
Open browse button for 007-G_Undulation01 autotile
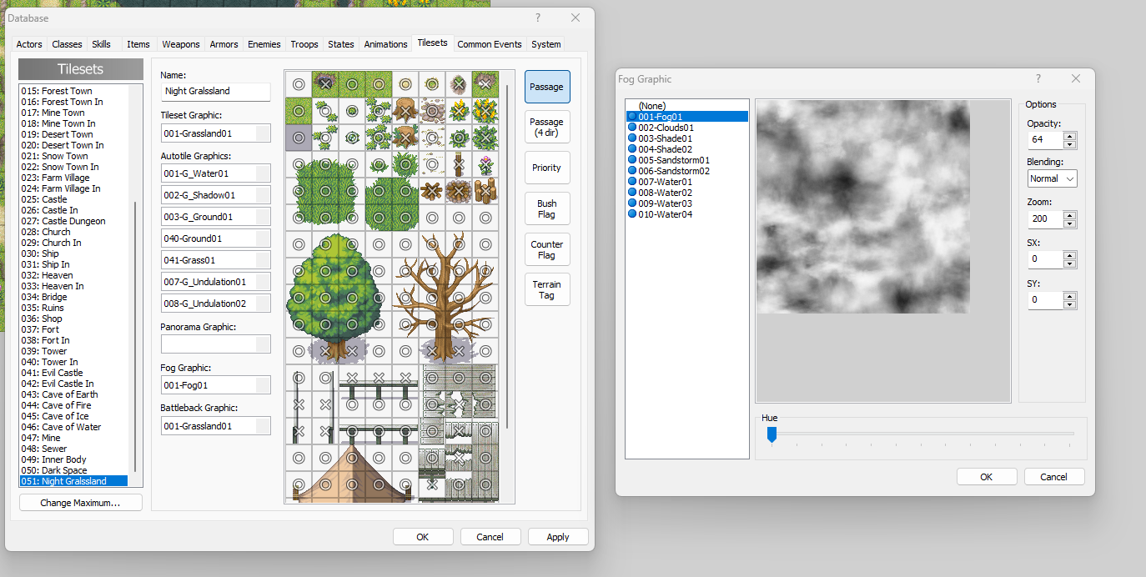263,282
